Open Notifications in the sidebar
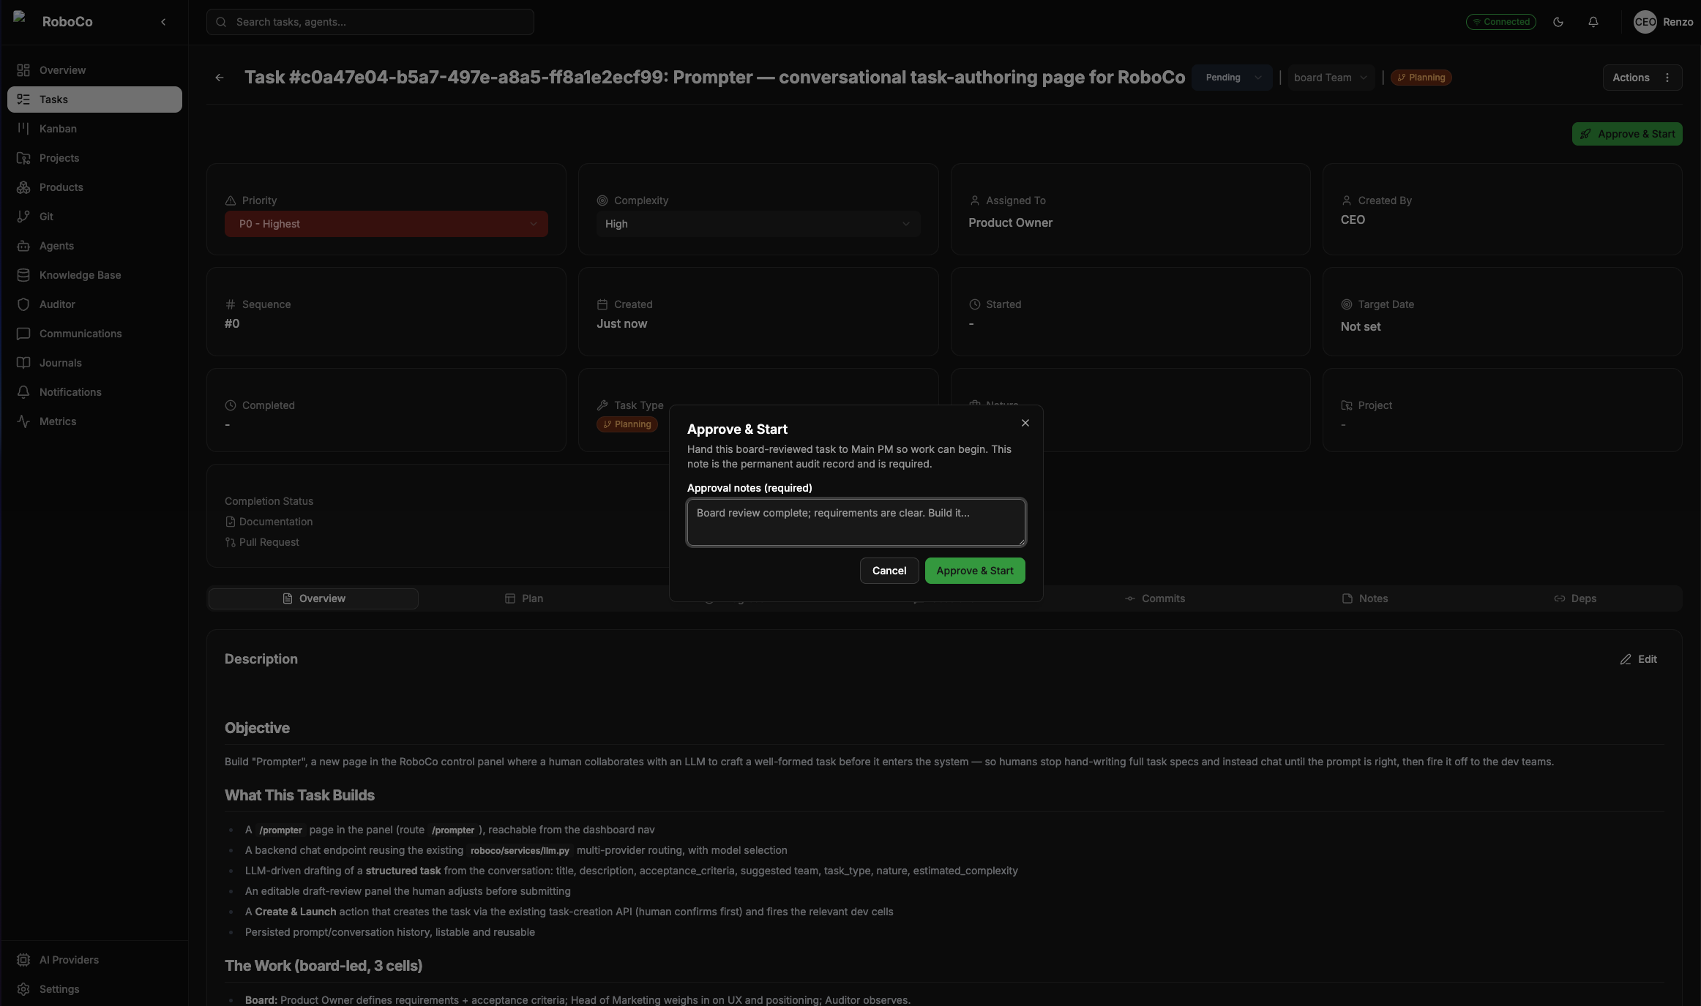 click(x=94, y=392)
